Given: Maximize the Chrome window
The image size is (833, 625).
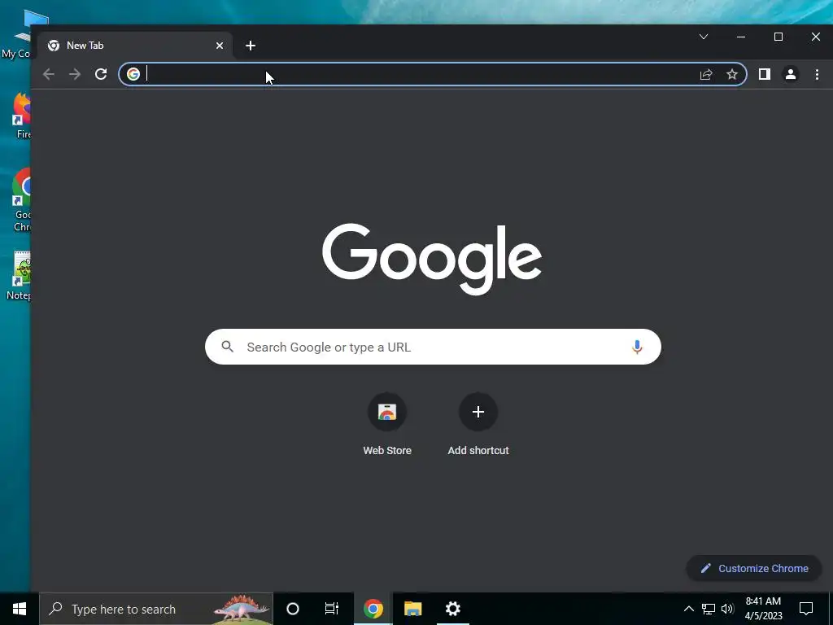Looking at the screenshot, I should point(778,37).
